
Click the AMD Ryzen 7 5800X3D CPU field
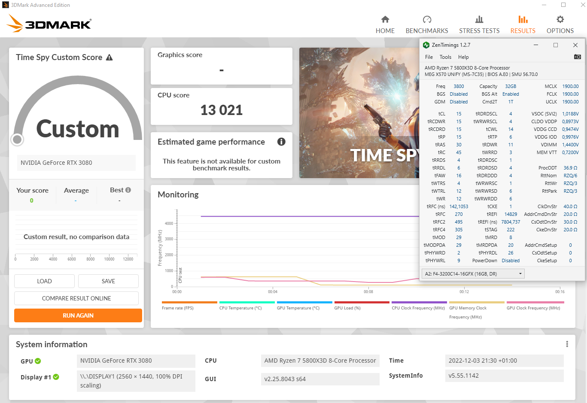[x=320, y=361]
